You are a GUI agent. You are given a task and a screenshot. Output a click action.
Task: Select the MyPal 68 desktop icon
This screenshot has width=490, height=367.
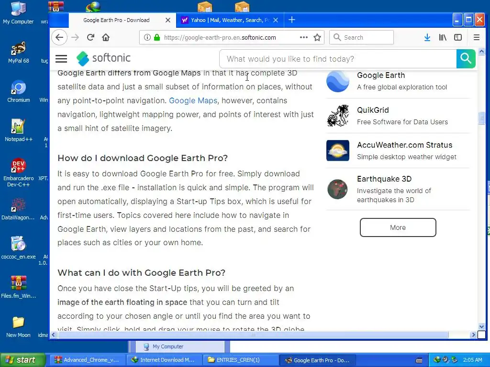pyautogui.click(x=19, y=53)
